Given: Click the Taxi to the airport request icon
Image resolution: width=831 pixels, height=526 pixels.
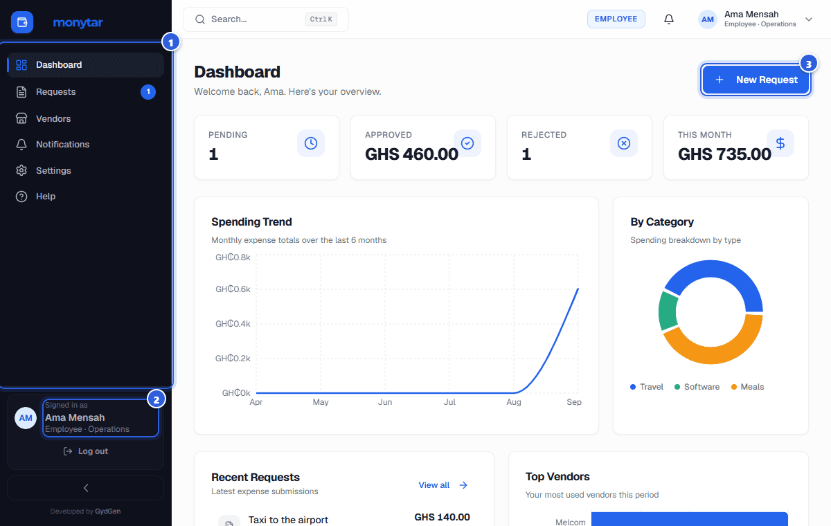Looking at the screenshot, I should pos(229,523).
